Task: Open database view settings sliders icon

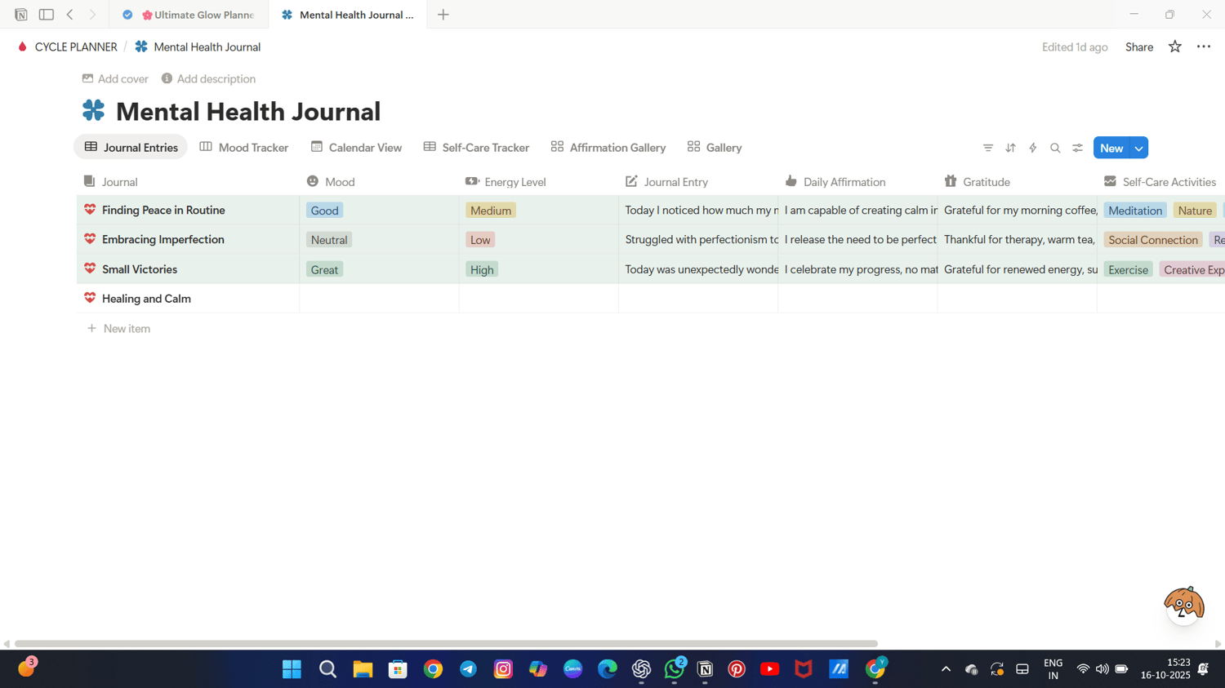Action: click(x=1078, y=148)
